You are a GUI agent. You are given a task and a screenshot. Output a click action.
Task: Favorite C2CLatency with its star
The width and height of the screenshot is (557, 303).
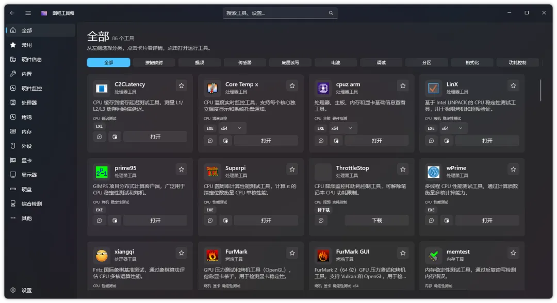pos(182,86)
